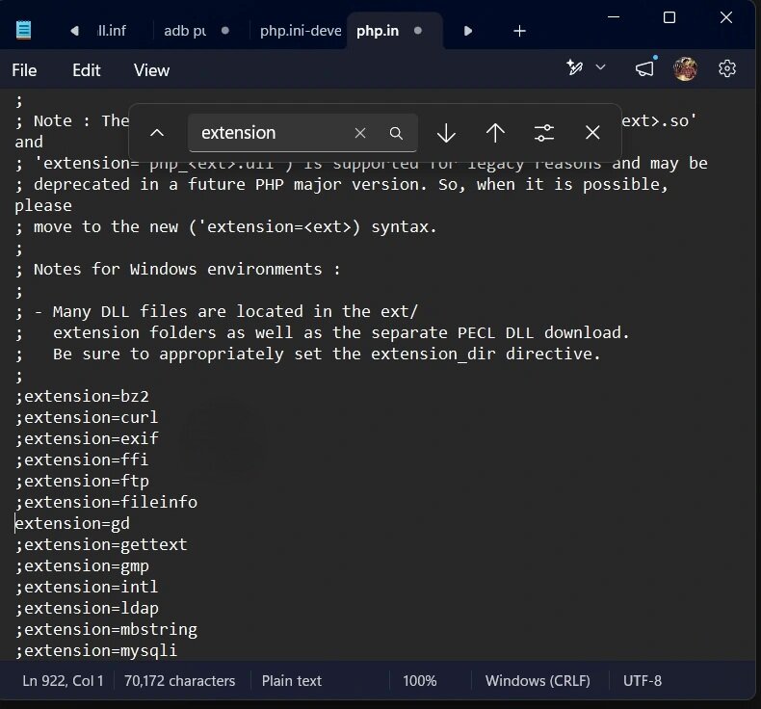Open Notepad settings gear
Screen dimensions: 761x709
tap(726, 68)
